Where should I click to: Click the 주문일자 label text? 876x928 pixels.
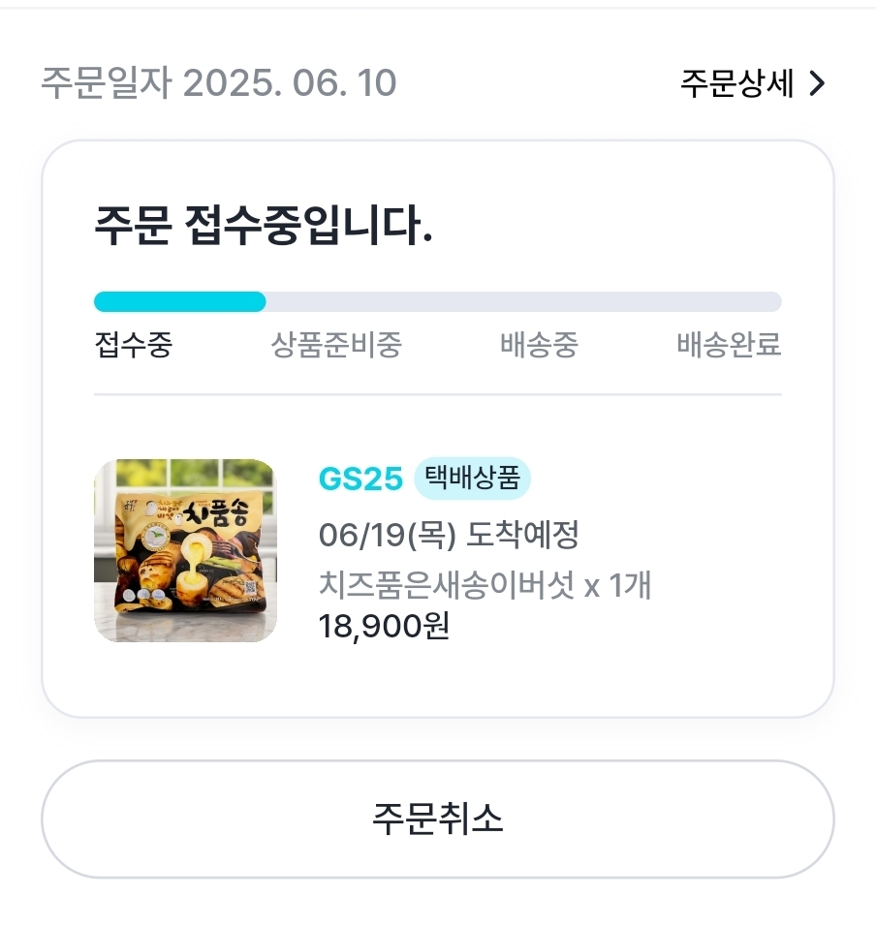[x=106, y=84]
